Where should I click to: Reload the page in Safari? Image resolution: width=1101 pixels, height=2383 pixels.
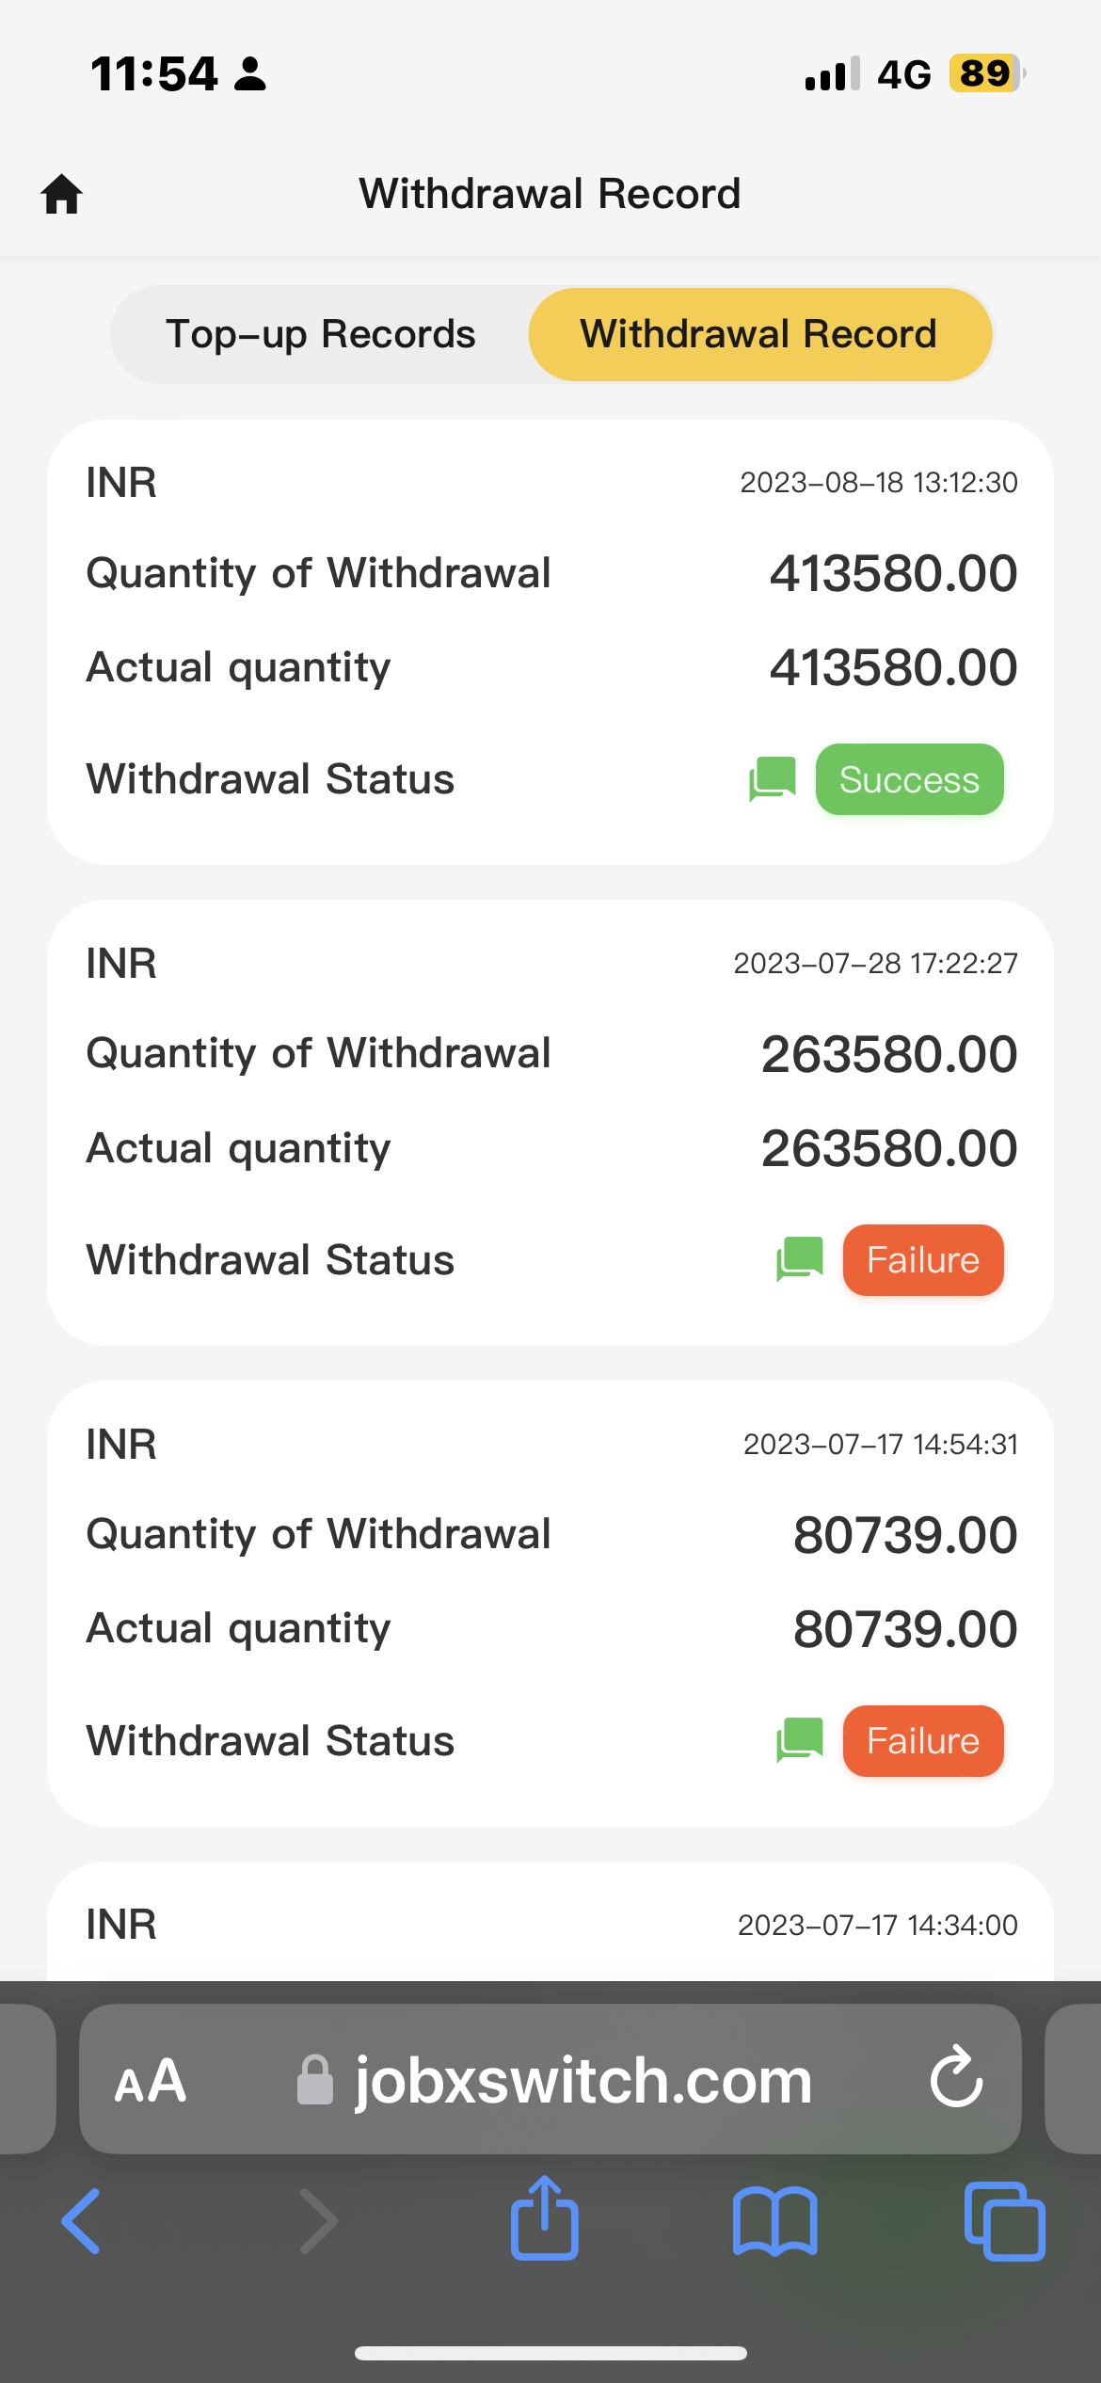pos(956,2079)
